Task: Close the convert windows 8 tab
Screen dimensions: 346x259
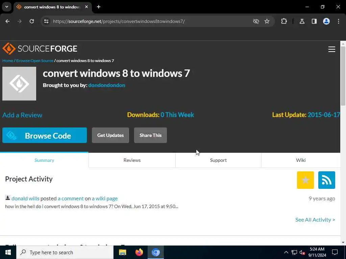Action: pos(86,7)
